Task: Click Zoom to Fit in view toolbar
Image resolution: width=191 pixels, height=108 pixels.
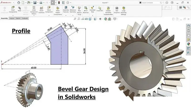Action: 75,19
